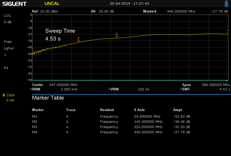Screen dimensions: 231x156
Task: Click the USB storage icon
Action: tap(227, 4)
